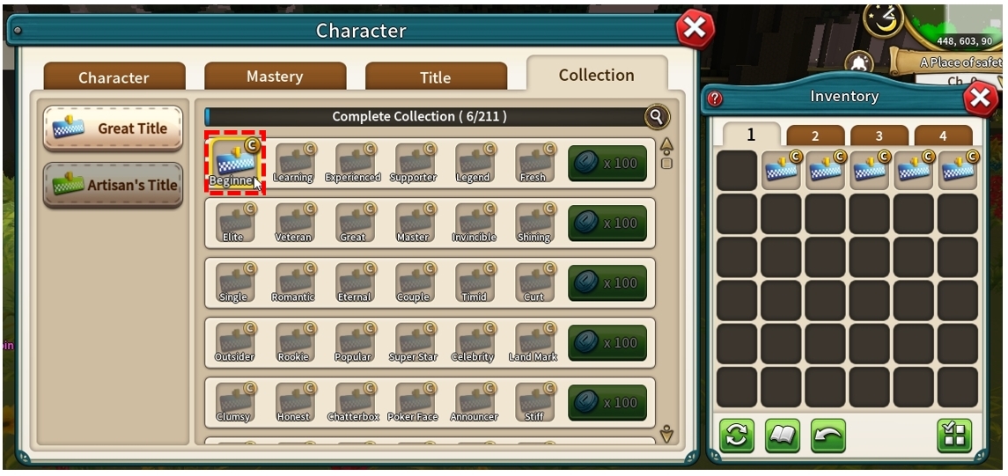Click the inventory refresh arrows icon

pos(737,436)
